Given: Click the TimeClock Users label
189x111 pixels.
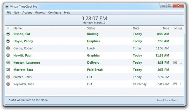Looking at the screenshot, I should pyautogui.click(x=167, y=100).
